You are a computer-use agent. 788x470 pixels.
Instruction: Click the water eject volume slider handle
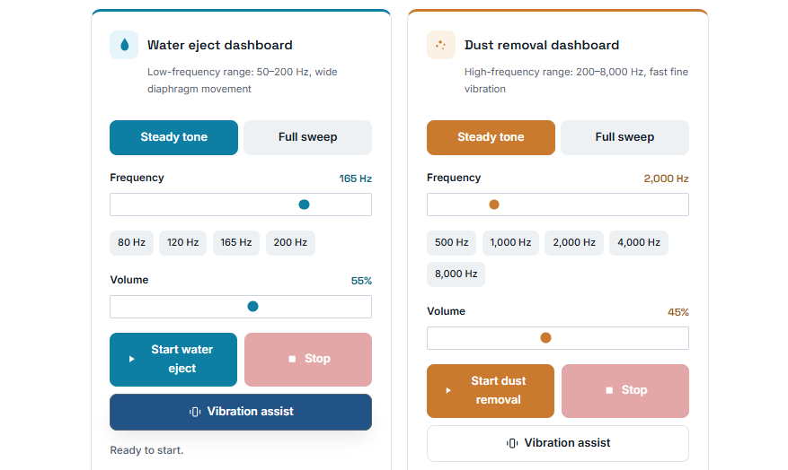point(252,307)
